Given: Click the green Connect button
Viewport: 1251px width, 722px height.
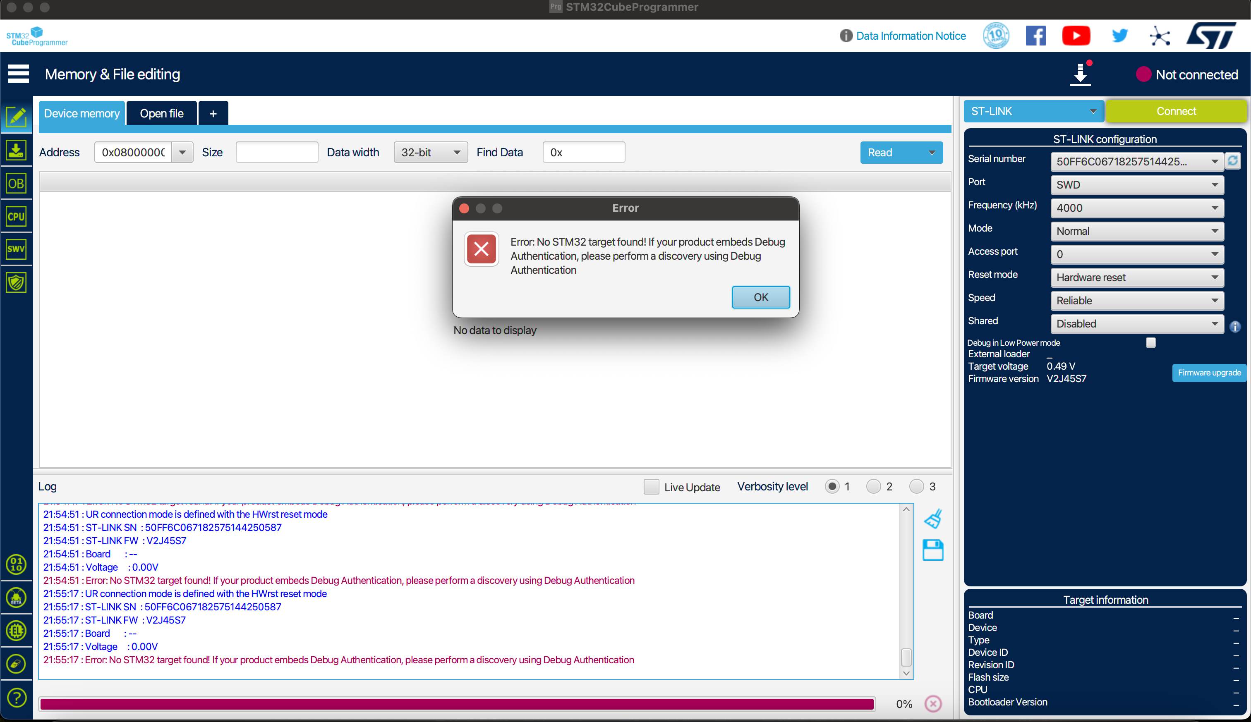Looking at the screenshot, I should point(1176,111).
